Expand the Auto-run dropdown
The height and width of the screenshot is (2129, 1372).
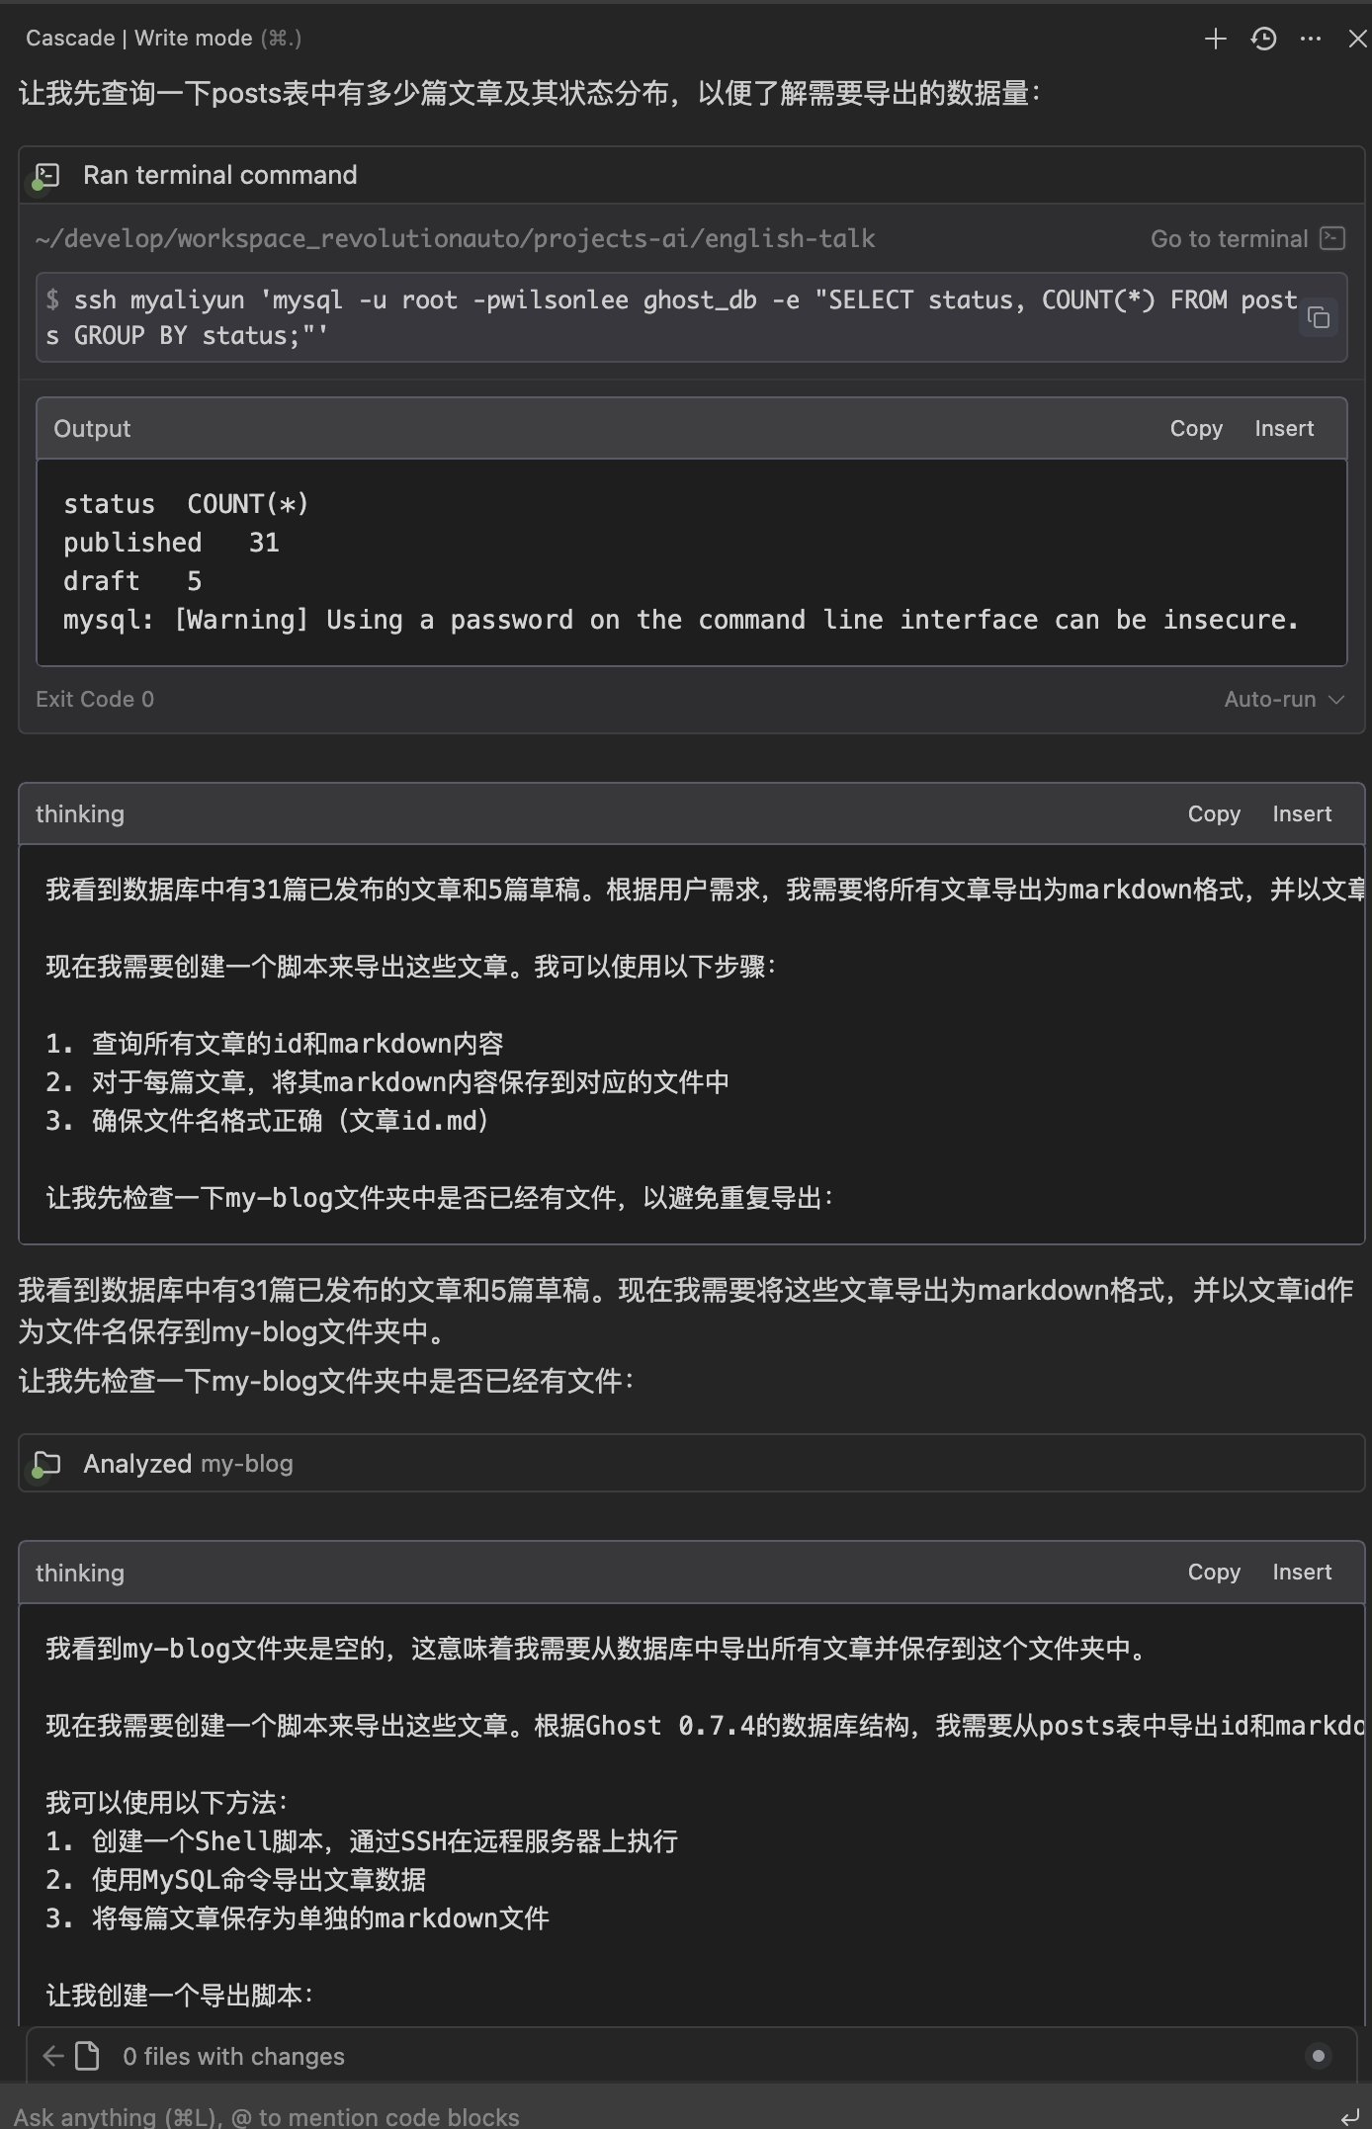point(1284,699)
